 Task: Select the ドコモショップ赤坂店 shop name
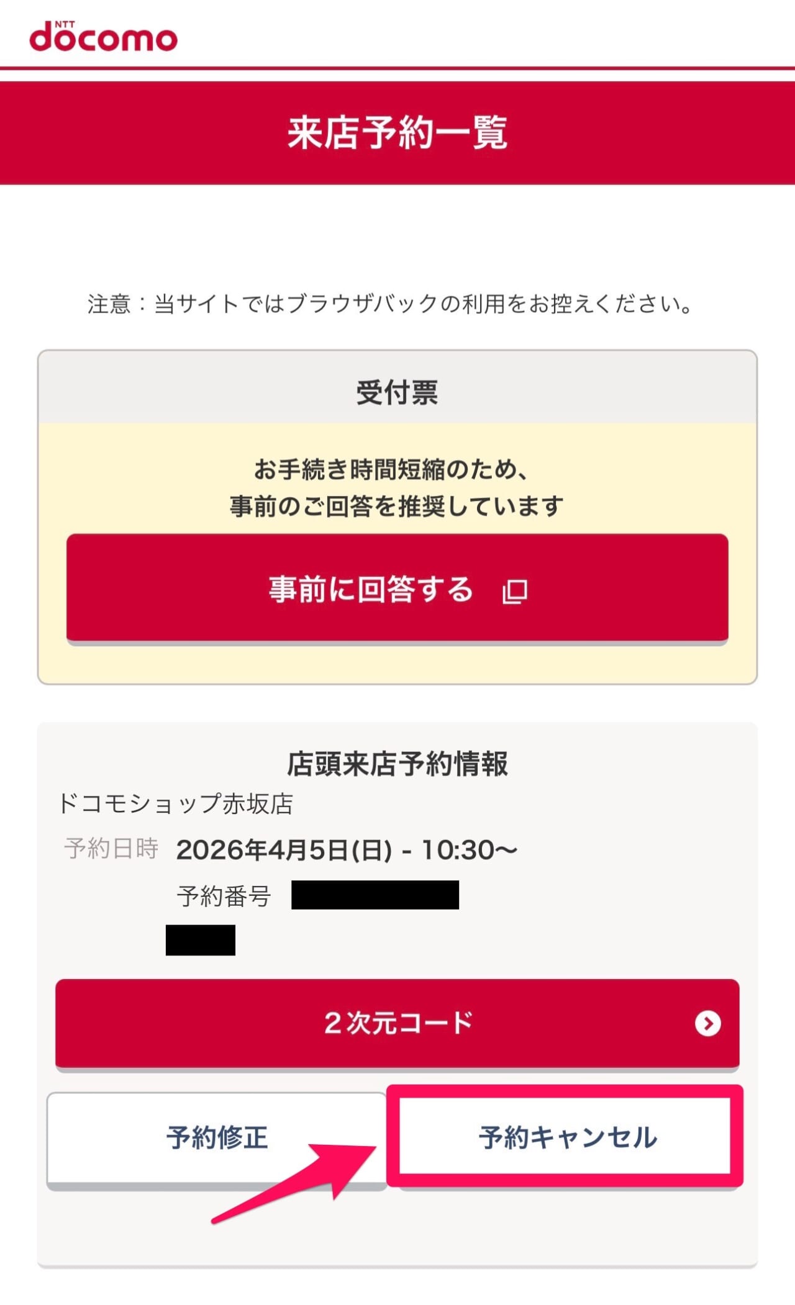point(176,804)
